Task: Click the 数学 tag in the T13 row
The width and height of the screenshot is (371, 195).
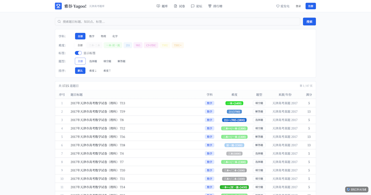Action: click(x=210, y=103)
